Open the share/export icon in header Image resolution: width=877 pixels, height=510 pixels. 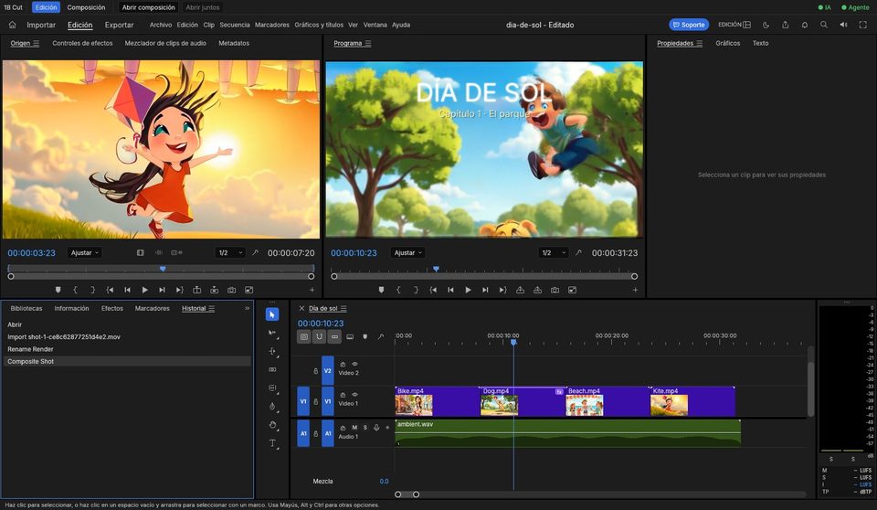coord(786,25)
